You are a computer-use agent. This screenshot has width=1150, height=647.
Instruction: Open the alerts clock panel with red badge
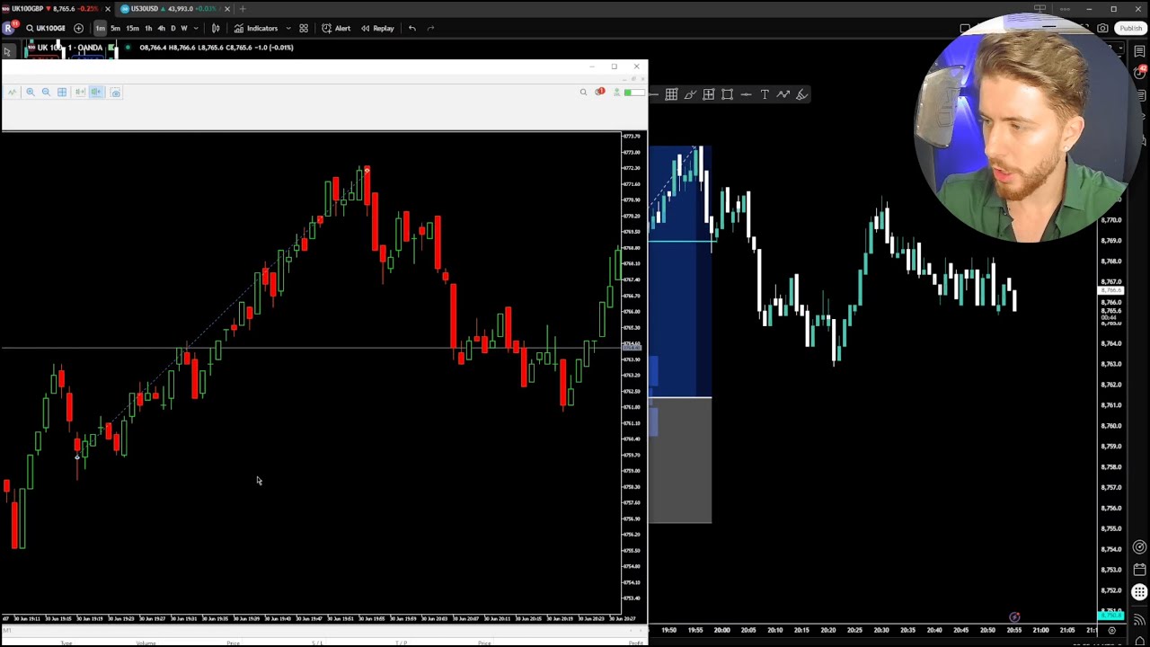[x=1139, y=72]
